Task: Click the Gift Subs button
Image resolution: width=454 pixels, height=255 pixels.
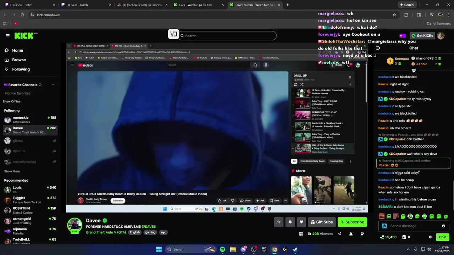Action: point(322,222)
